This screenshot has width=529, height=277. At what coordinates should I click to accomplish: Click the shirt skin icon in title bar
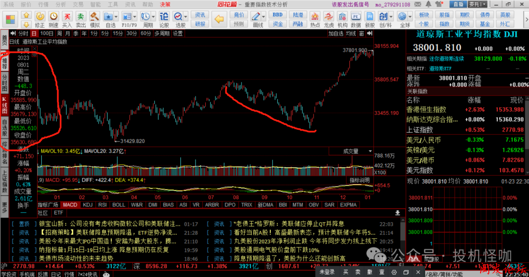(x=439, y=4)
